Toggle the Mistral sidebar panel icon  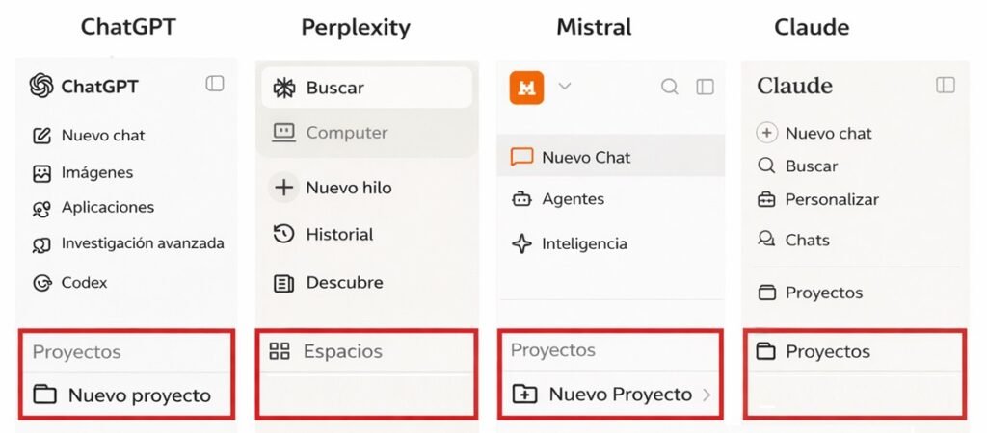706,87
